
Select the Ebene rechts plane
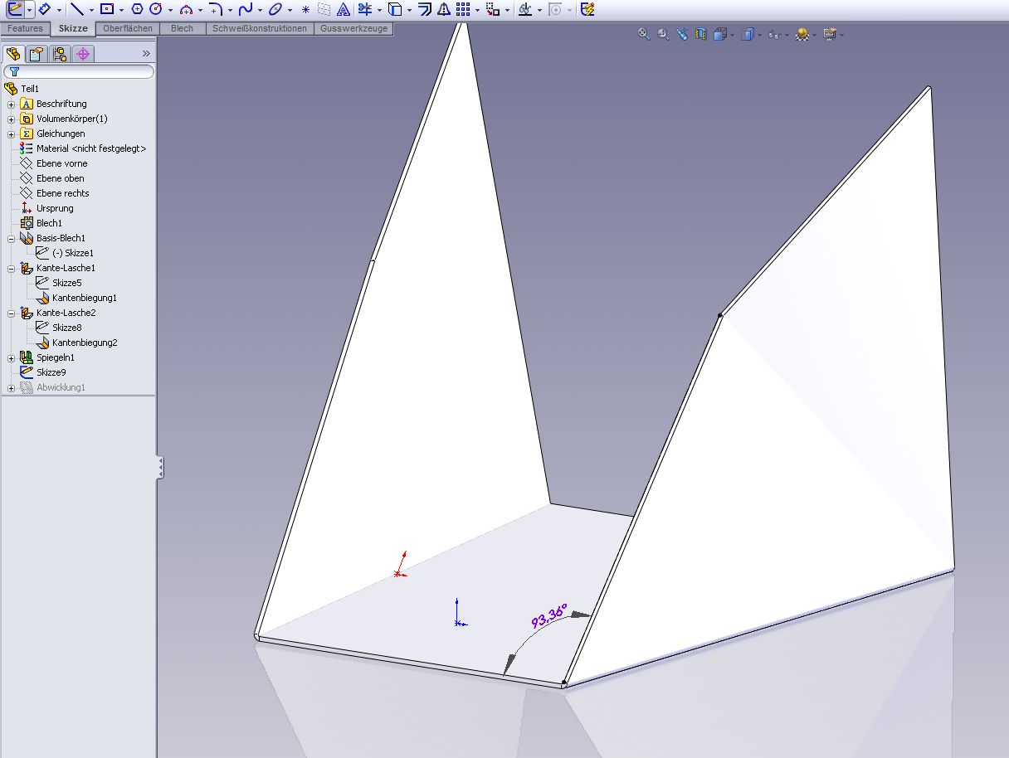(62, 193)
